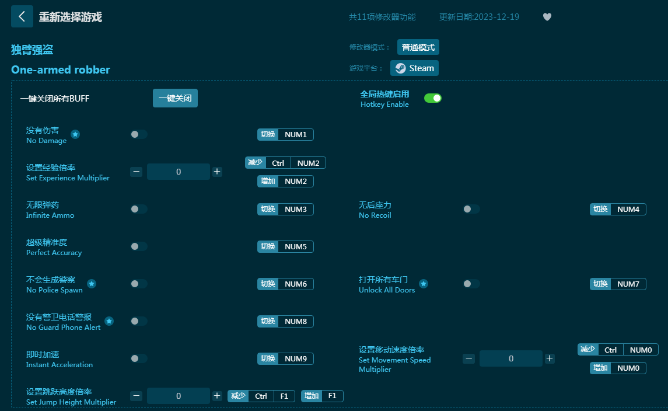Click star icon beside No Guard Phone Alert
This screenshot has height=411, width=668.
click(x=109, y=321)
